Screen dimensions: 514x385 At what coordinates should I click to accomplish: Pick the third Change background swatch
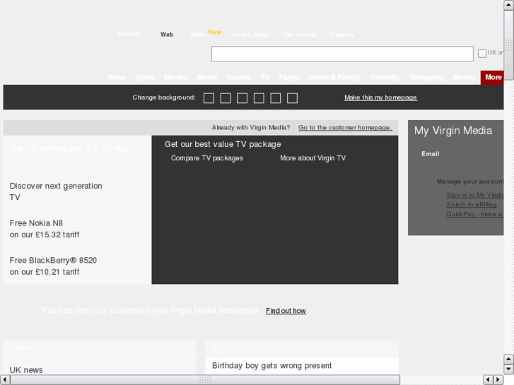pyautogui.click(x=243, y=98)
